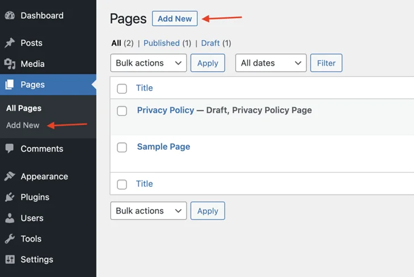Viewport: 414px width, 277px height.
Task: Open Dashboard from the sidebar menu
Action: pyautogui.click(x=48, y=15)
